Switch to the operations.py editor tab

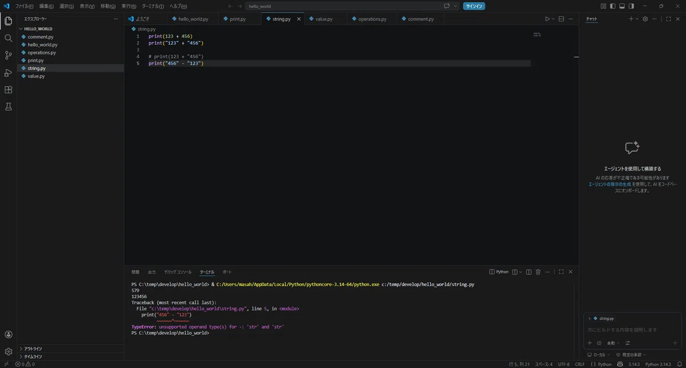[x=372, y=19]
